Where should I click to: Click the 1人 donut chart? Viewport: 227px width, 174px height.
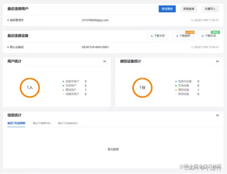(x=30, y=88)
